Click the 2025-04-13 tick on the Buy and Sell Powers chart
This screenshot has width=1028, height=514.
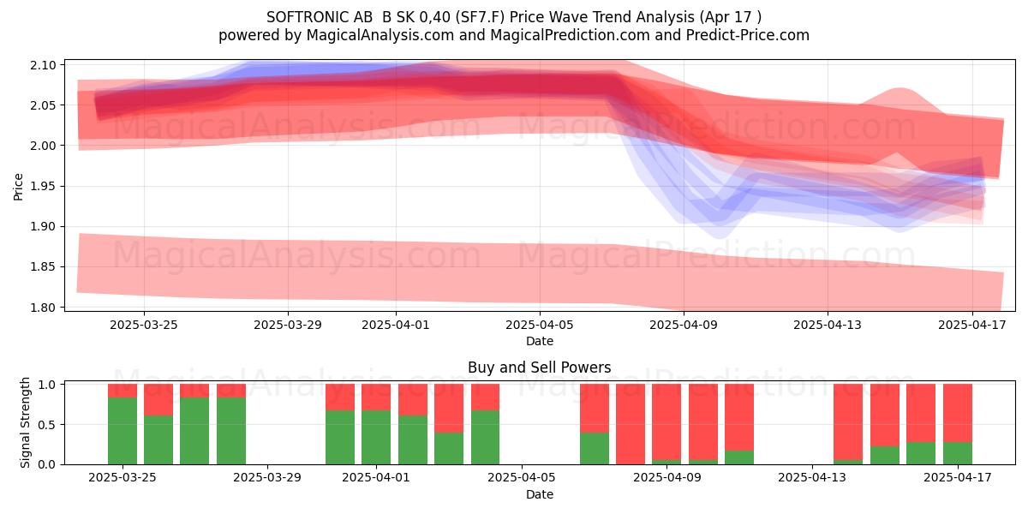click(812, 478)
